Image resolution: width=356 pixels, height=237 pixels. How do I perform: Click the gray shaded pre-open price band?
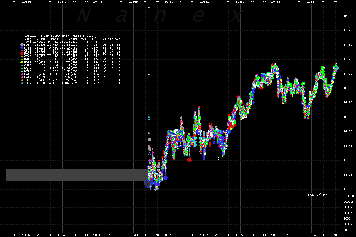[77, 175]
